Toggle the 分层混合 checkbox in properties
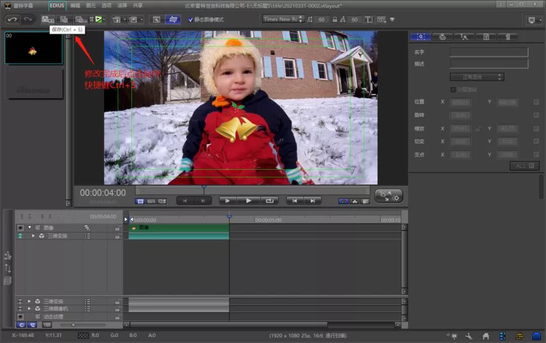Screen dimensions: 546x343 [x=453, y=90]
